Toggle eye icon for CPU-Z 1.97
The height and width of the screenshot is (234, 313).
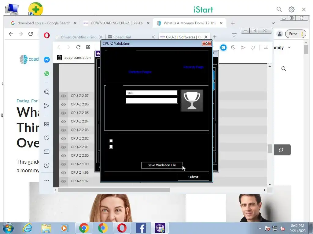click(x=64, y=181)
